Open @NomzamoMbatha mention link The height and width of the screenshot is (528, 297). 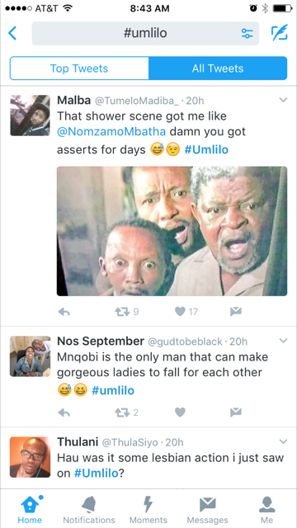(x=111, y=132)
